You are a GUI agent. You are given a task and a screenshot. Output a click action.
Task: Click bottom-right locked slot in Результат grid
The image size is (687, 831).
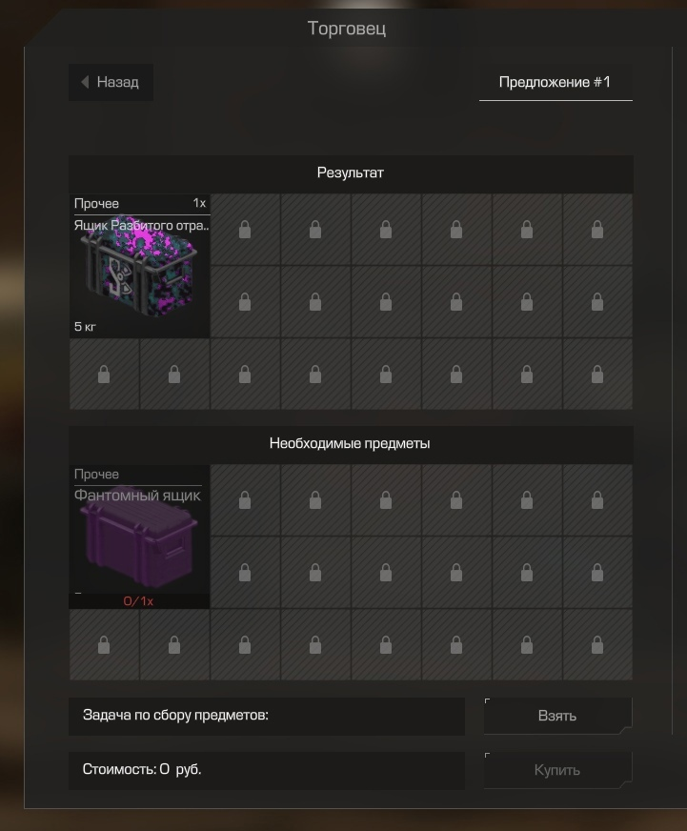coord(597,375)
